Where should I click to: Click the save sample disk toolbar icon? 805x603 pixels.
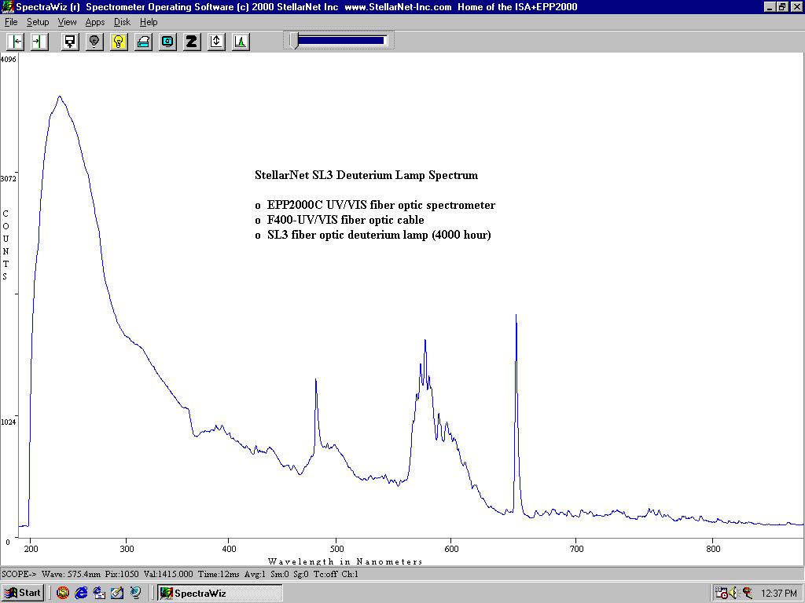click(x=70, y=42)
